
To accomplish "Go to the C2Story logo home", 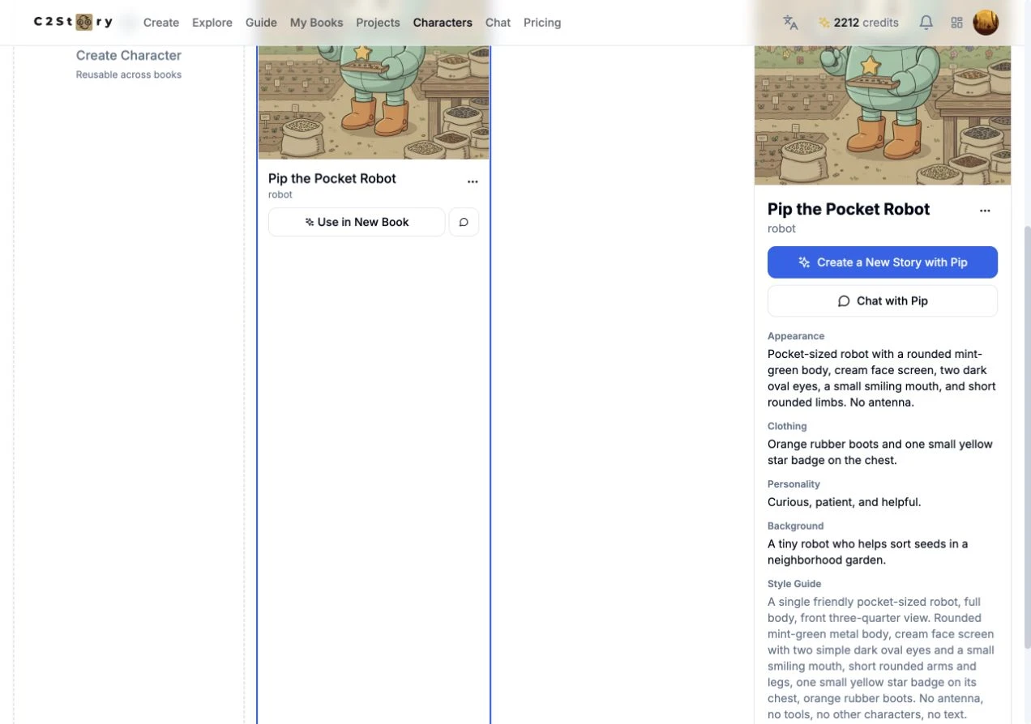I will point(73,22).
